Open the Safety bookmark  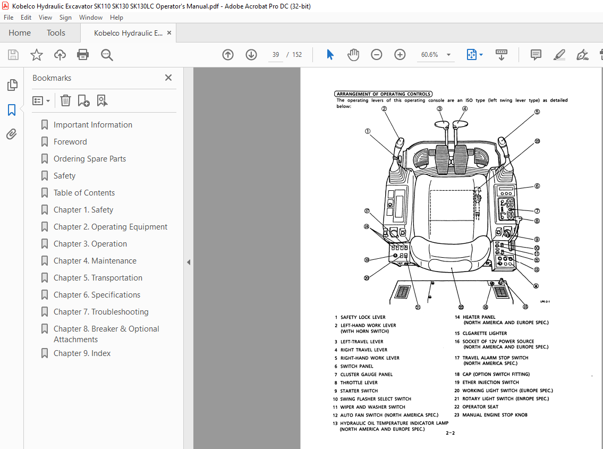tap(64, 176)
